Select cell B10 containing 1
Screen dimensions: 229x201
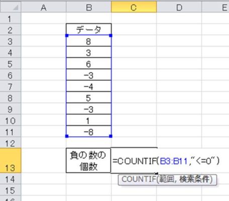tap(89, 120)
